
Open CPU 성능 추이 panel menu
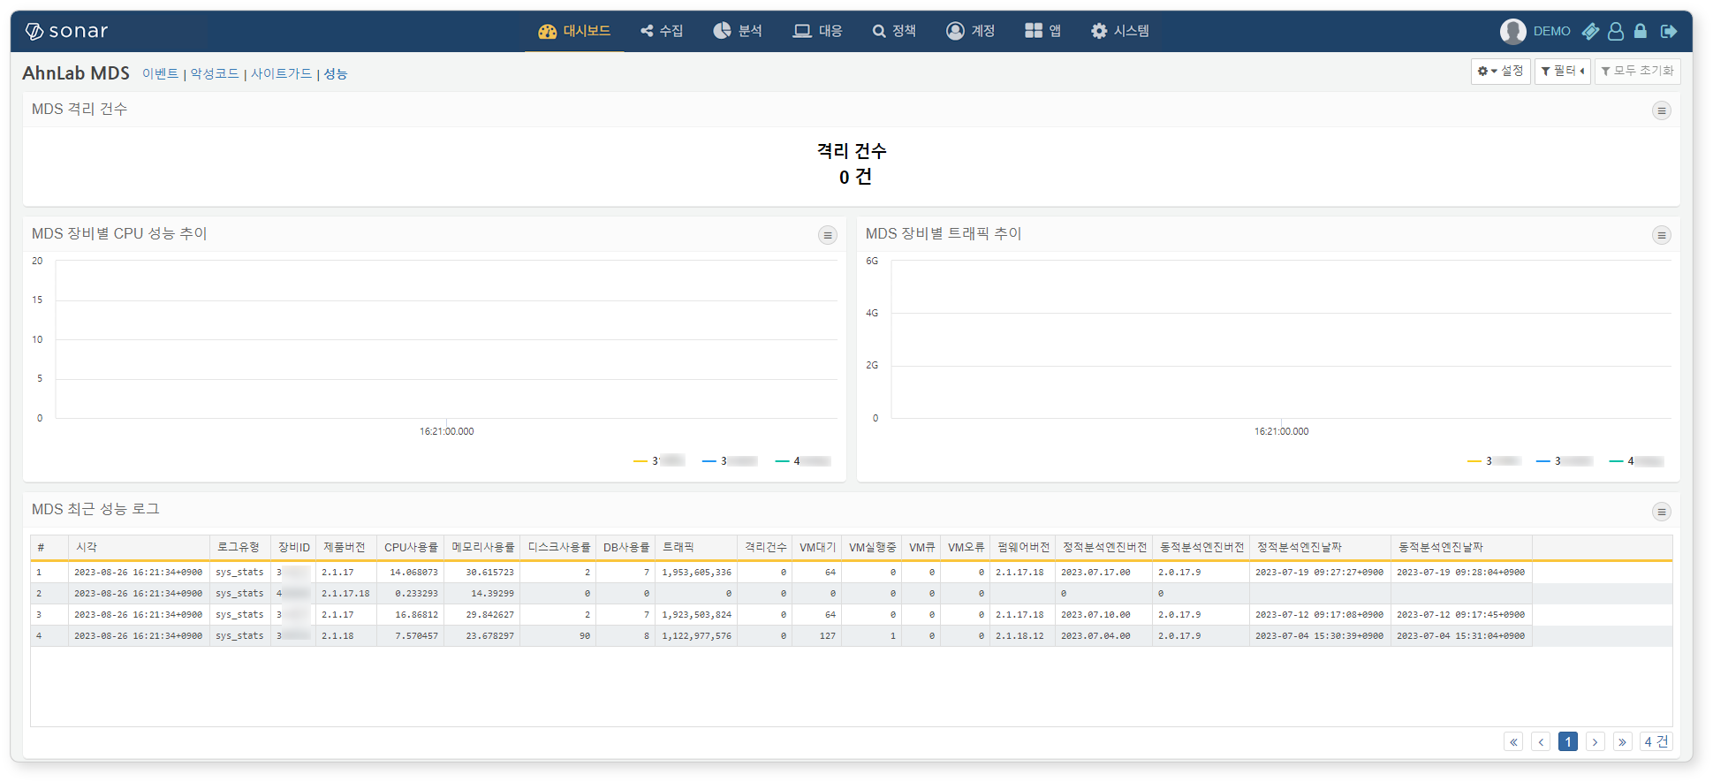pos(828,235)
